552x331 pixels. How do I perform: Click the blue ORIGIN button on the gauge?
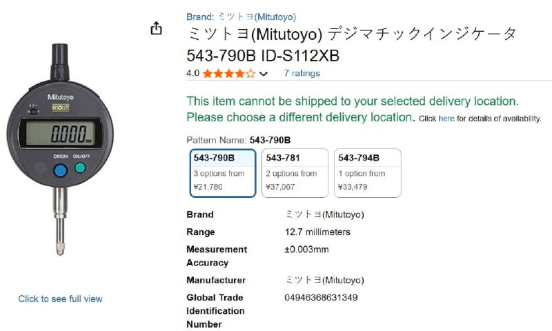[60, 170]
